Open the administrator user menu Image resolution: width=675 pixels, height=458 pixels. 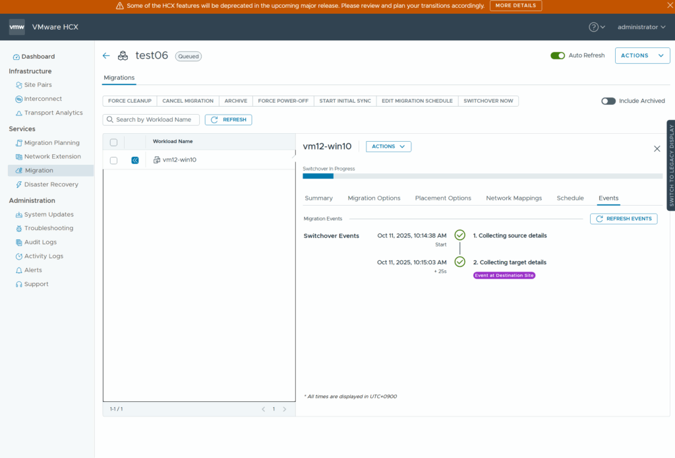[x=641, y=27]
